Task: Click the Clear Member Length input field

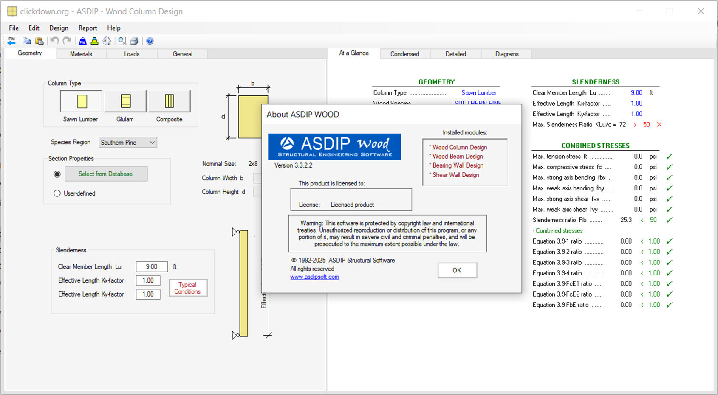Action: (x=151, y=266)
